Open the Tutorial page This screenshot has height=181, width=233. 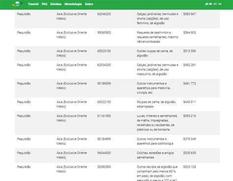click(x=33, y=4)
